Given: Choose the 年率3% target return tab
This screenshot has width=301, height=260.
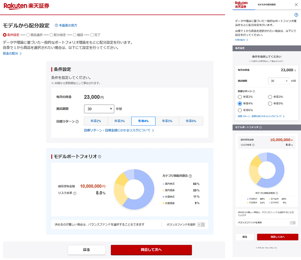Looking at the screenshot, I should [x=119, y=121].
